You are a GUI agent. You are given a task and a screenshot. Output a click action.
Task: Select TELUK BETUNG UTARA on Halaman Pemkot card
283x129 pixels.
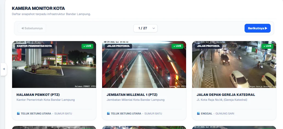click(x=36, y=114)
